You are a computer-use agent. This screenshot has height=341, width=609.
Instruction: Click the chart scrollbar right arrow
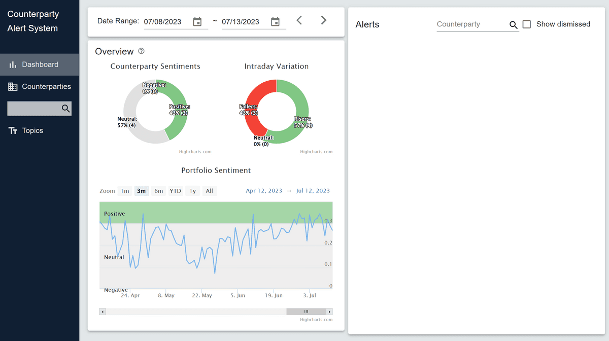pos(329,312)
